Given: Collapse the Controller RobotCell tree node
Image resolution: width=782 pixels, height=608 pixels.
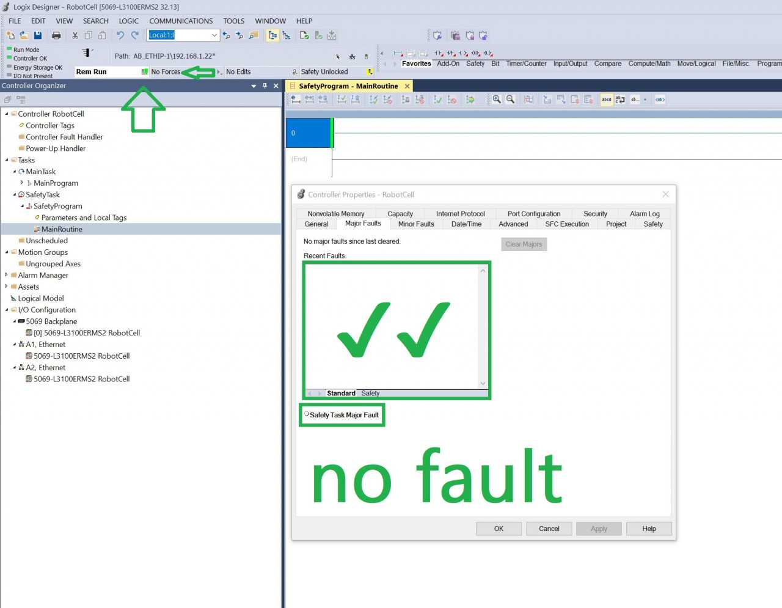Looking at the screenshot, I should coord(7,114).
